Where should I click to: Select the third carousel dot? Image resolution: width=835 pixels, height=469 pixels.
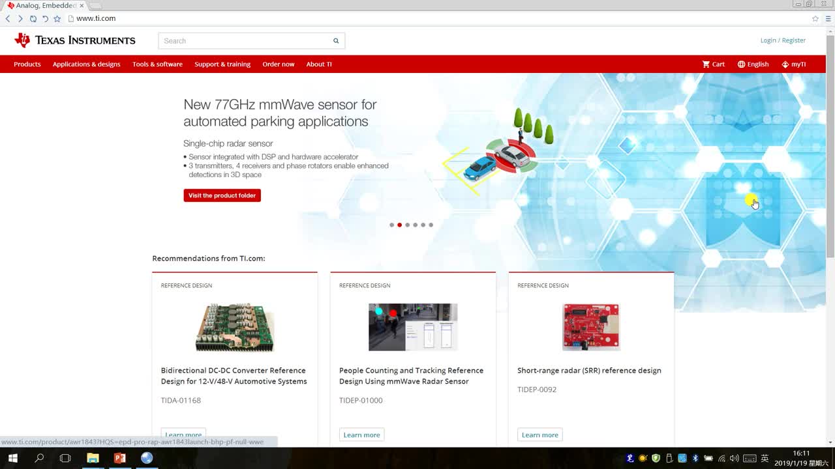tap(407, 225)
